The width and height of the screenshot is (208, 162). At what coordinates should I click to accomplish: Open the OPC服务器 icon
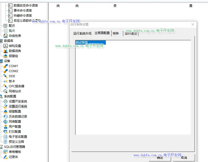6,86
